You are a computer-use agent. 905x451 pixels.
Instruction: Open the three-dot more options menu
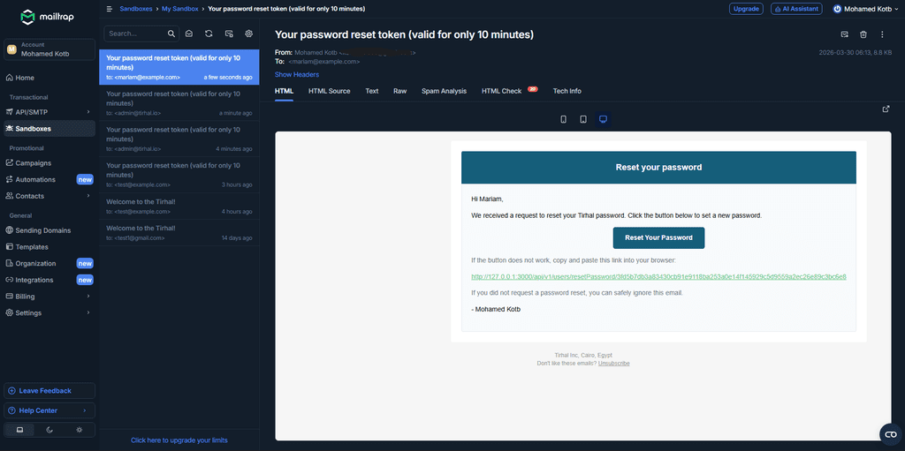(x=882, y=34)
